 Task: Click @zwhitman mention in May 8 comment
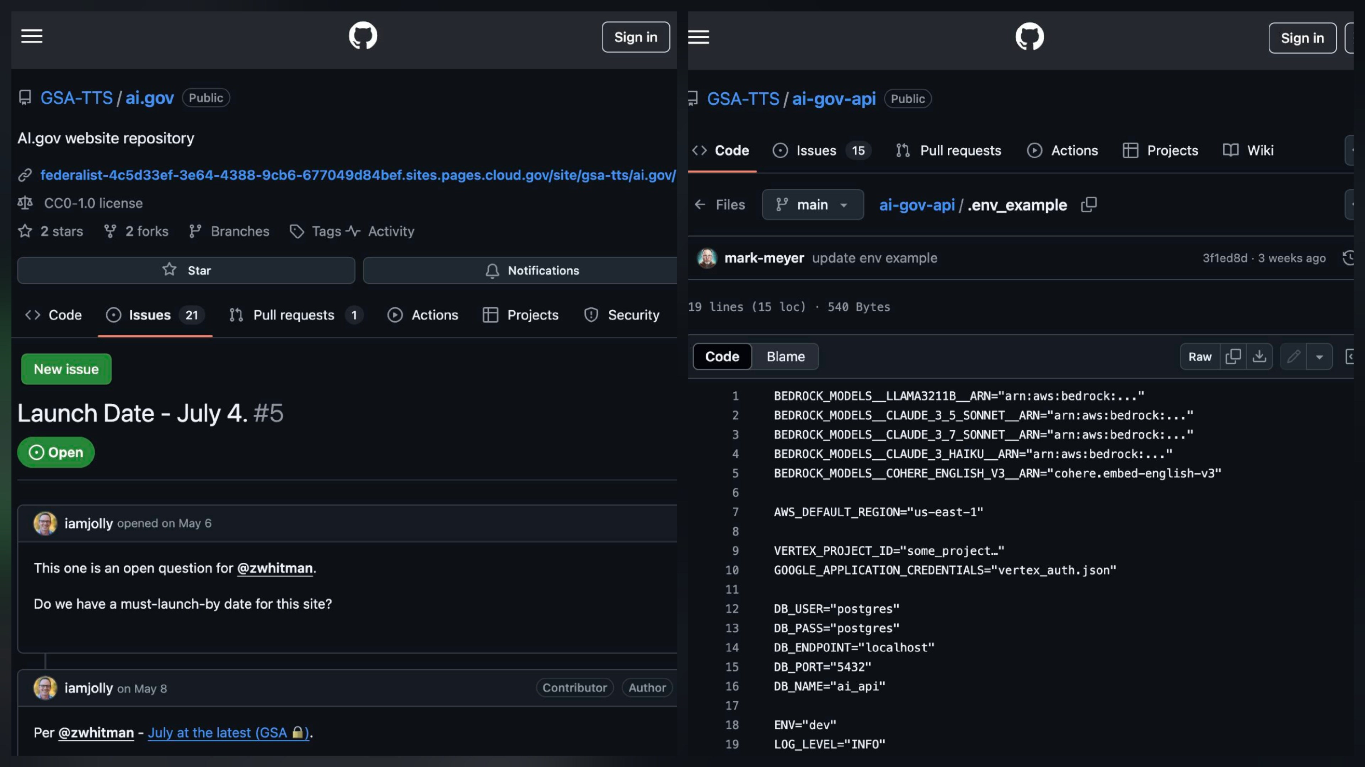click(96, 733)
